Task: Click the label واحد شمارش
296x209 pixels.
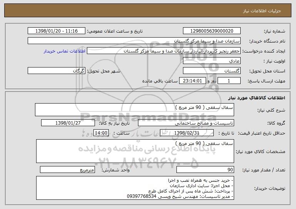Action: tap(116, 170)
